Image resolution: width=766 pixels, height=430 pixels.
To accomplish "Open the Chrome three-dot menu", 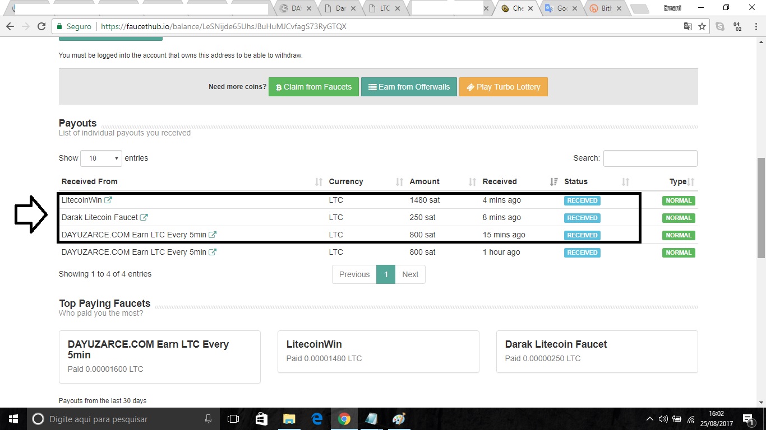I will coord(755,26).
